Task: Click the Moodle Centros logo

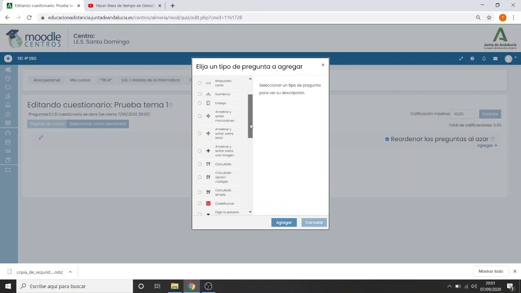Action: tap(33, 39)
